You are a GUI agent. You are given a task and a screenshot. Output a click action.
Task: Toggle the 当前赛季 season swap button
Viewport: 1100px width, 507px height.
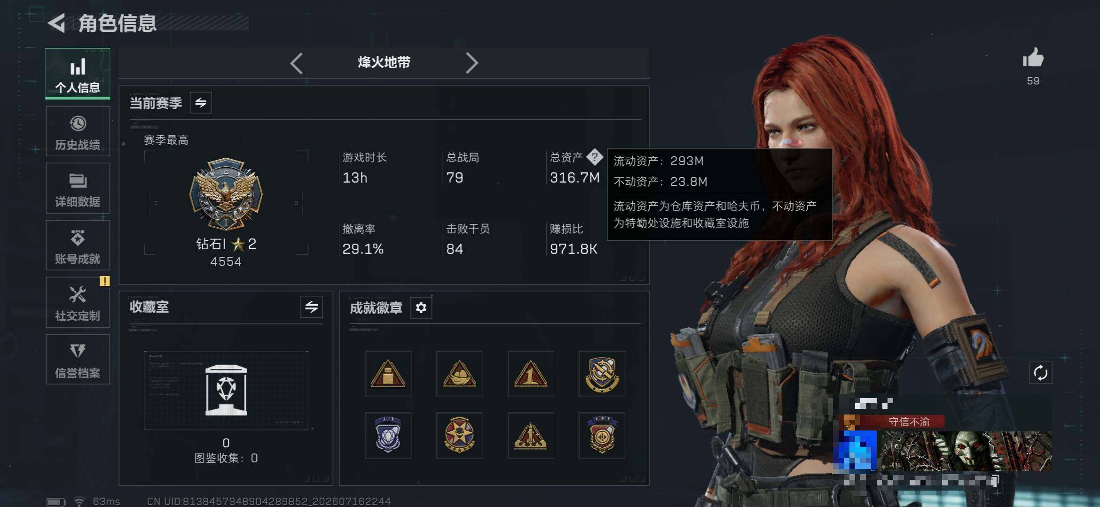[201, 103]
